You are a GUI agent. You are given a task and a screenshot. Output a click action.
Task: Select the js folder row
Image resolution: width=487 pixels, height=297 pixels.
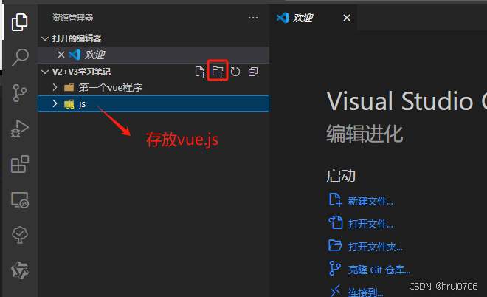(153, 103)
